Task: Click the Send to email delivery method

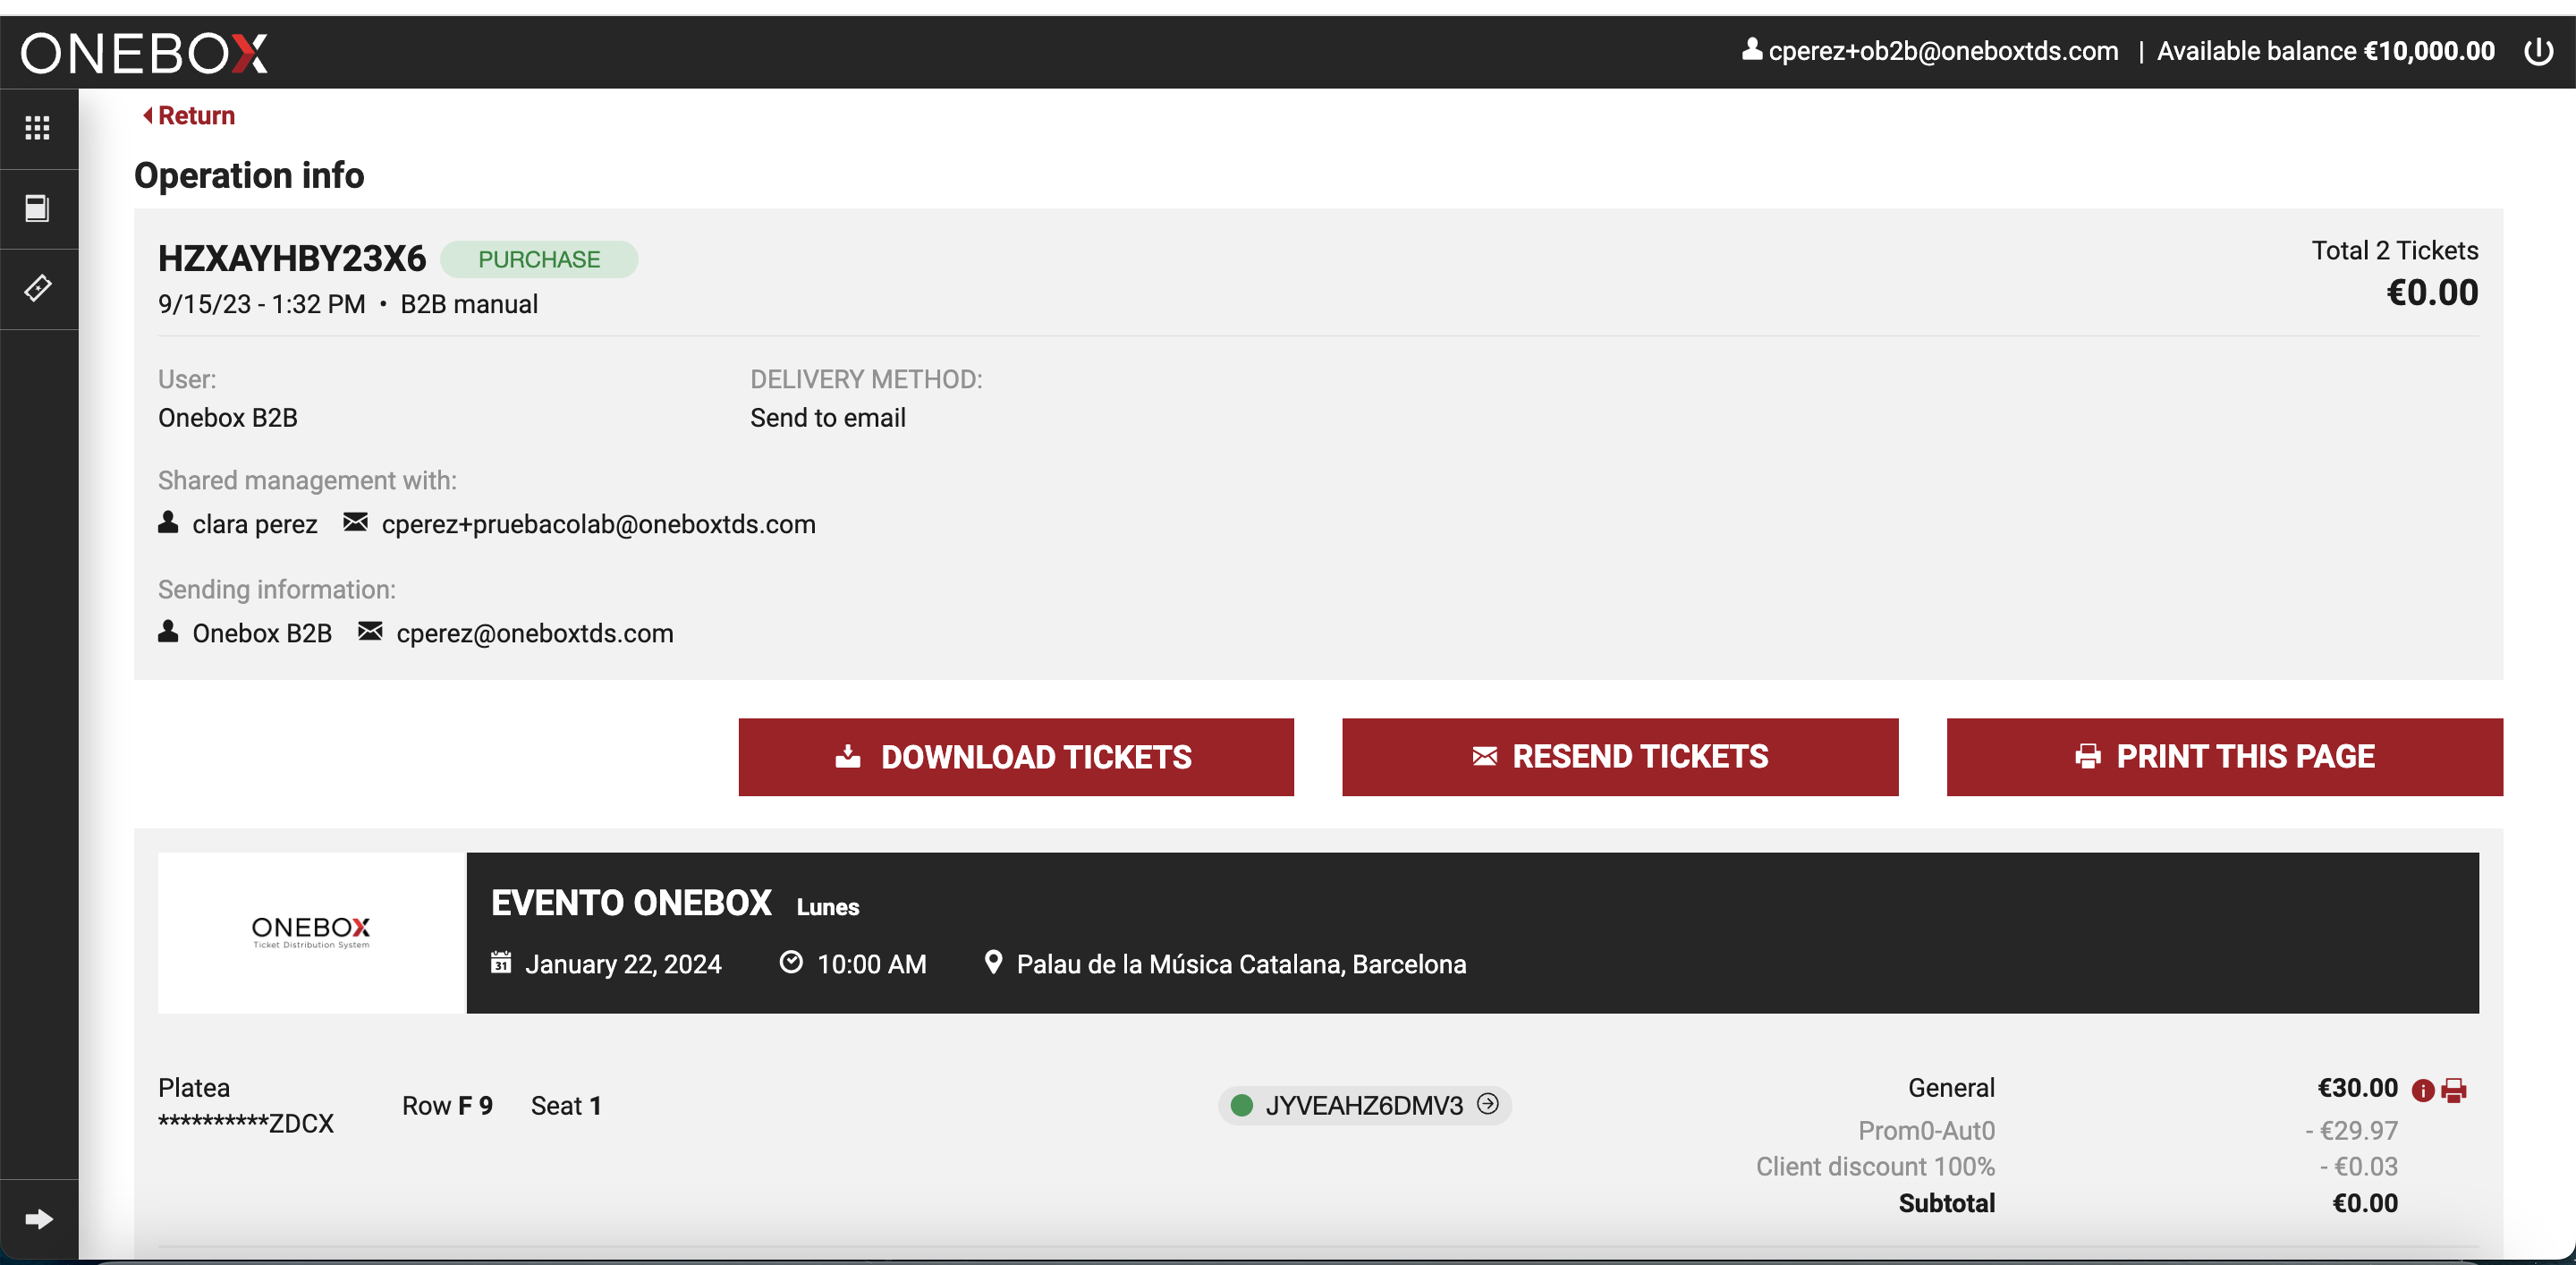Action: pyautogui.click(x=828, y=418)
